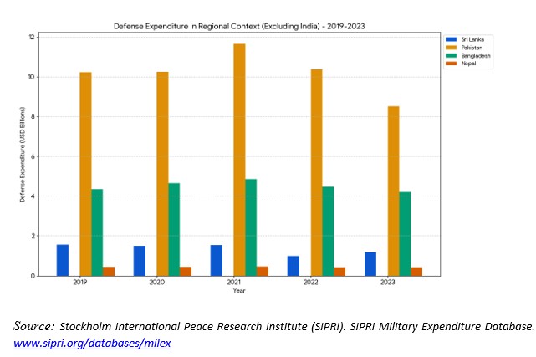Click the chart title Defense Expenditure in Regional Context
This screenshot has height=357, width=536.
coord(239,27)
